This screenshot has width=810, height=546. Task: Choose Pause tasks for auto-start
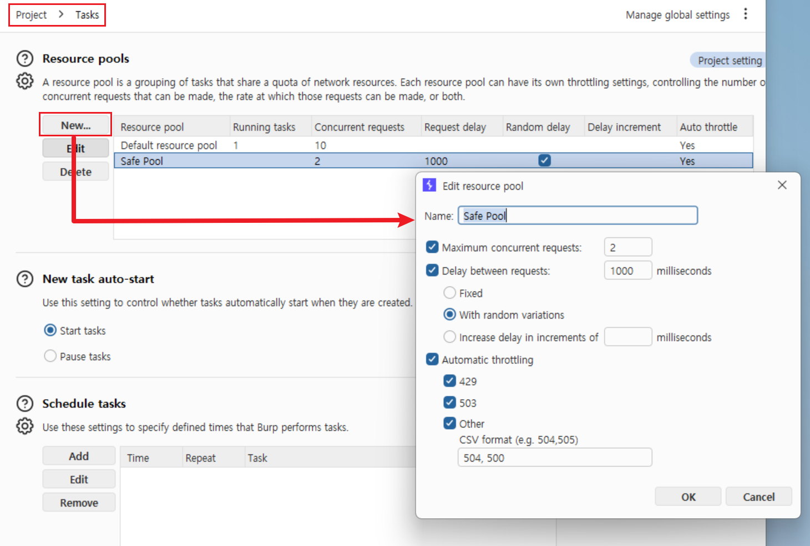(50, 356)
